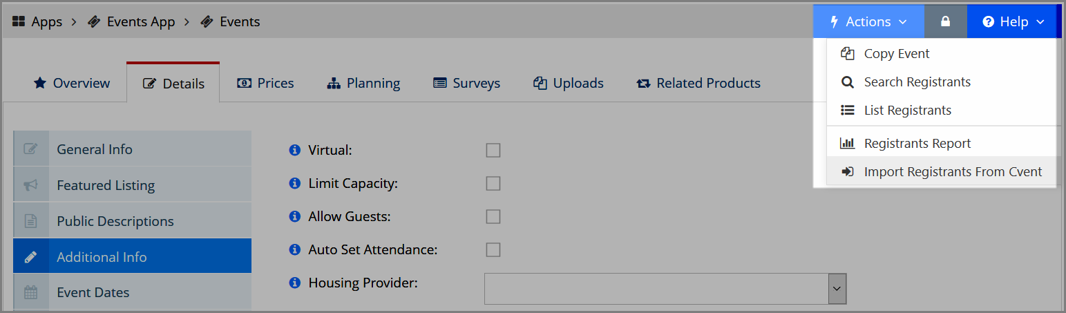
Task: Enable the Virtual checkbox
Action: tap(493, 150)
